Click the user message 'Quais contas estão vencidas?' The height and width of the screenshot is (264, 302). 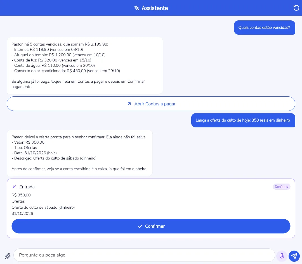pos(265,27)
